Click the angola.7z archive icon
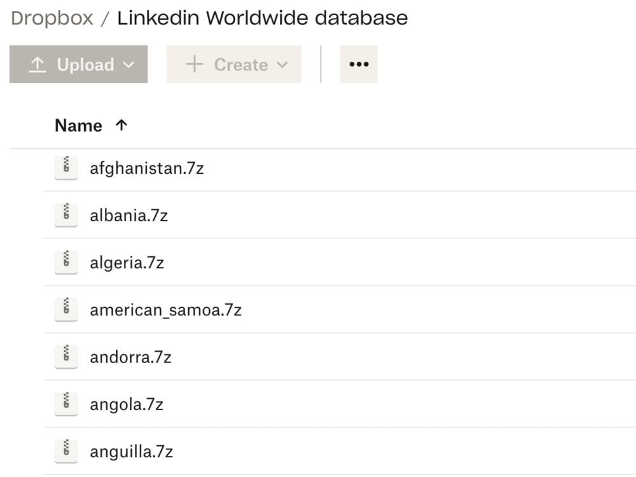Viewport: 636px width, 477px height. 66,404
